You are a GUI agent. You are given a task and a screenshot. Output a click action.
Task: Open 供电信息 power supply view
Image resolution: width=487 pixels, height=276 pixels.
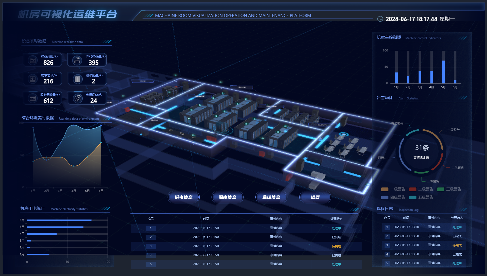pos(184,197)
